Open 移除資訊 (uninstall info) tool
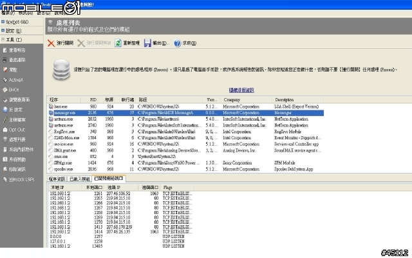 [x=14, y=169]
